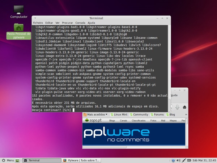The width and height of the screenshot is (217, 163).
Task: Maximize the Firefox window
Action: coord(180,90)
